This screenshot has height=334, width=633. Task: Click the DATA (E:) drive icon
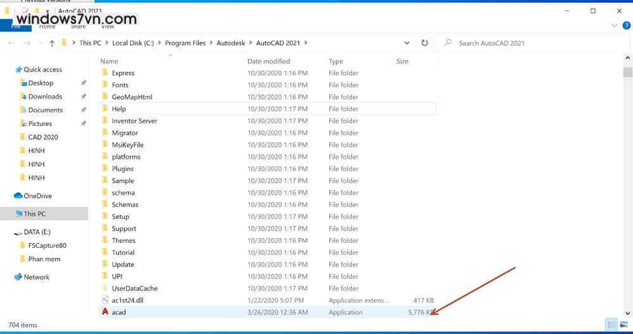pos(18,232)
